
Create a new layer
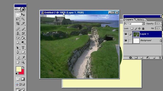154,58
